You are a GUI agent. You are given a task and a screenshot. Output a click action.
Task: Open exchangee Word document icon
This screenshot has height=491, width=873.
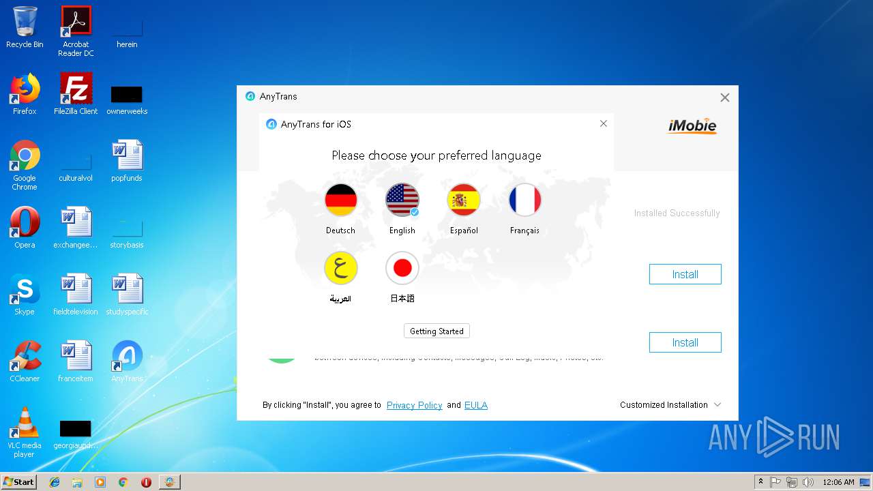coord(76,228)
